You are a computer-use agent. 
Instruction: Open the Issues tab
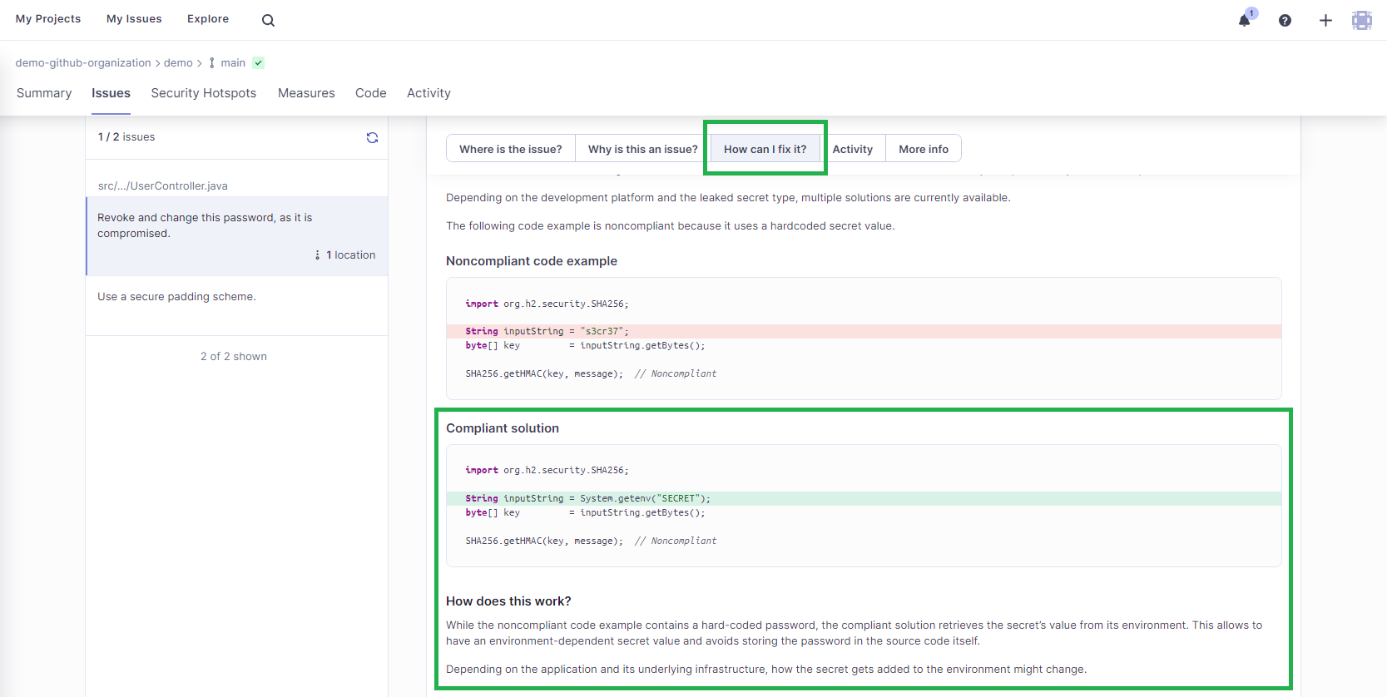click(x=111, y=93)
